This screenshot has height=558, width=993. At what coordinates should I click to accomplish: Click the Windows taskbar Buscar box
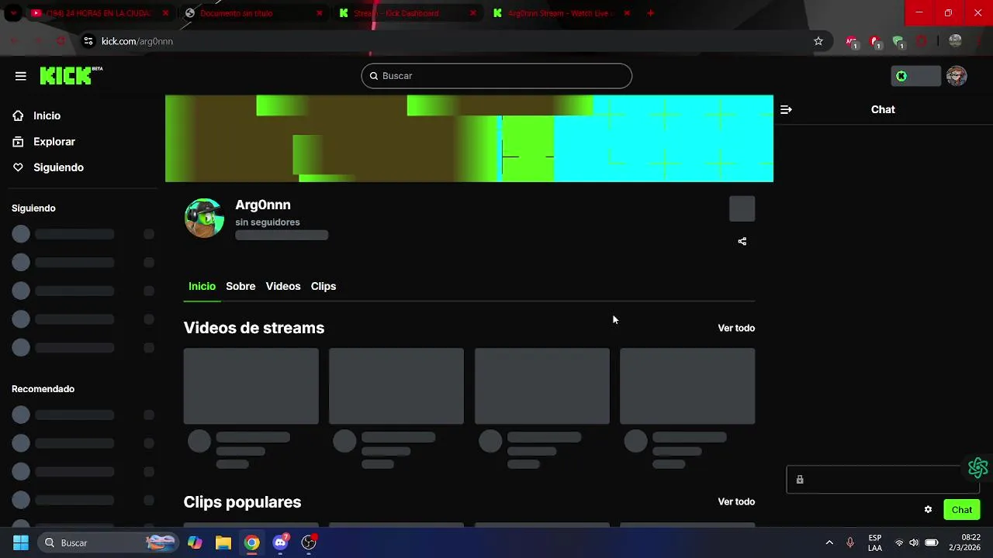(x=109, y=542)
